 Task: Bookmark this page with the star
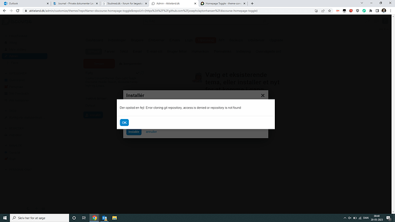coord(330,11)
